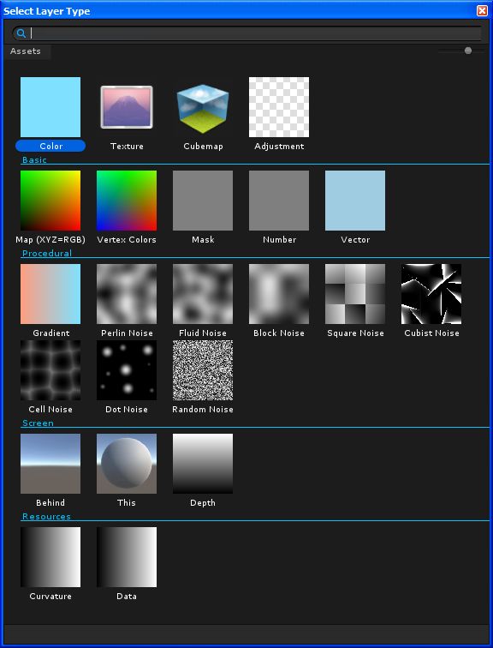Choose the Vertex Colors layer
Image resolution: width=493 pixels, height=648 pixels.
127,201
